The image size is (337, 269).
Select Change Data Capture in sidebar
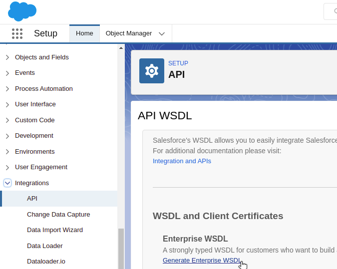click(58, 215)
